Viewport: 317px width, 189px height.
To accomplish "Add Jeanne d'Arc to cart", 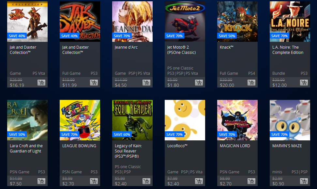I will 146,83.
